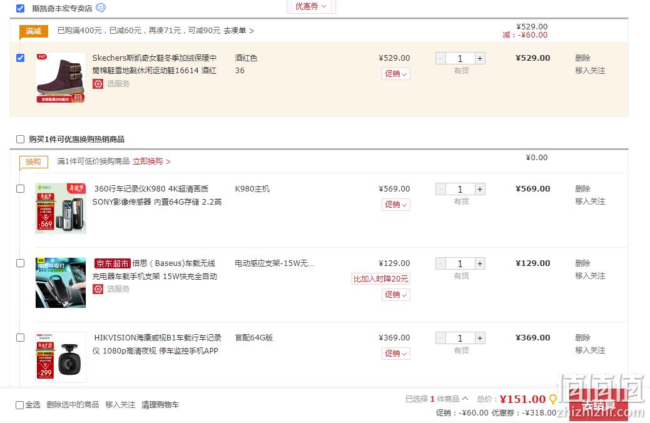
Task: Open the Baseus car charger thumbnail
Action: point(61,282)
